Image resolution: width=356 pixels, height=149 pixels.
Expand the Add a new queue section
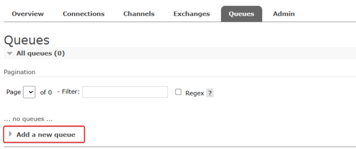tap(46, 135)
